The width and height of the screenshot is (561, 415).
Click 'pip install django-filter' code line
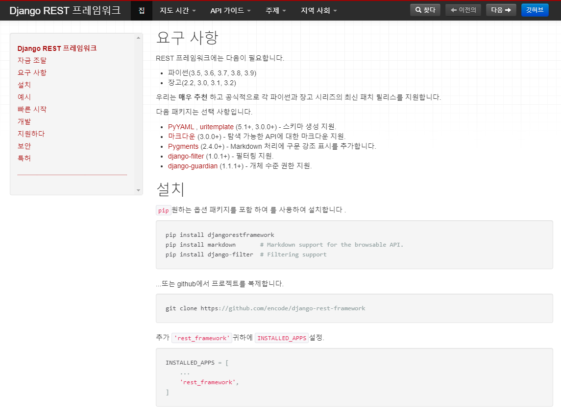point(209,254)
